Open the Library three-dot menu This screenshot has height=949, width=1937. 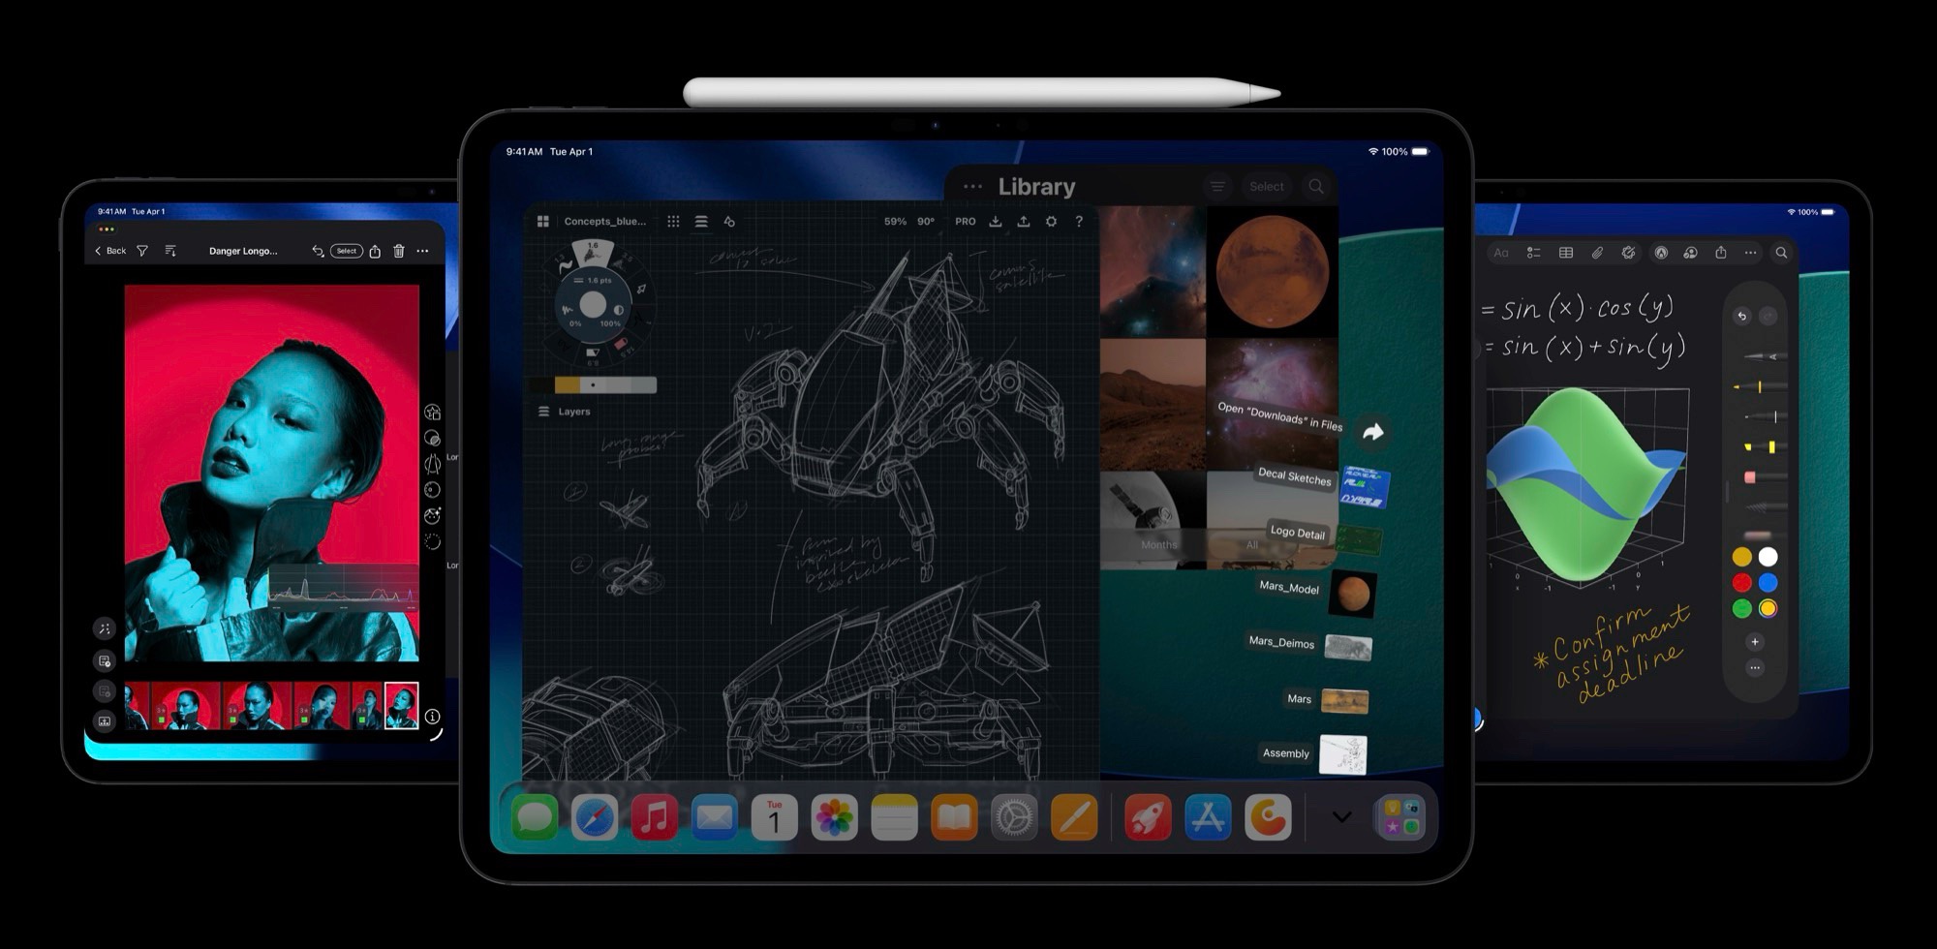[x=972, y=187]
